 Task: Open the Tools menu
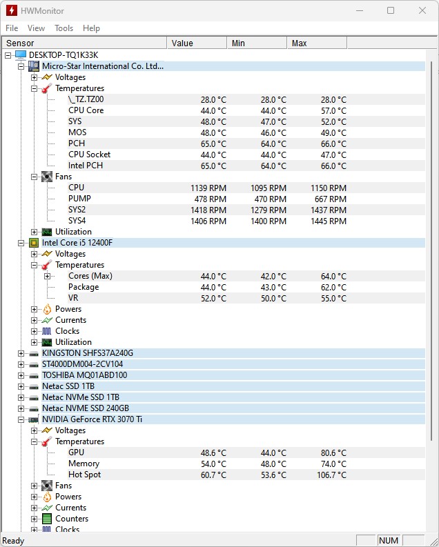click(64, 28)
